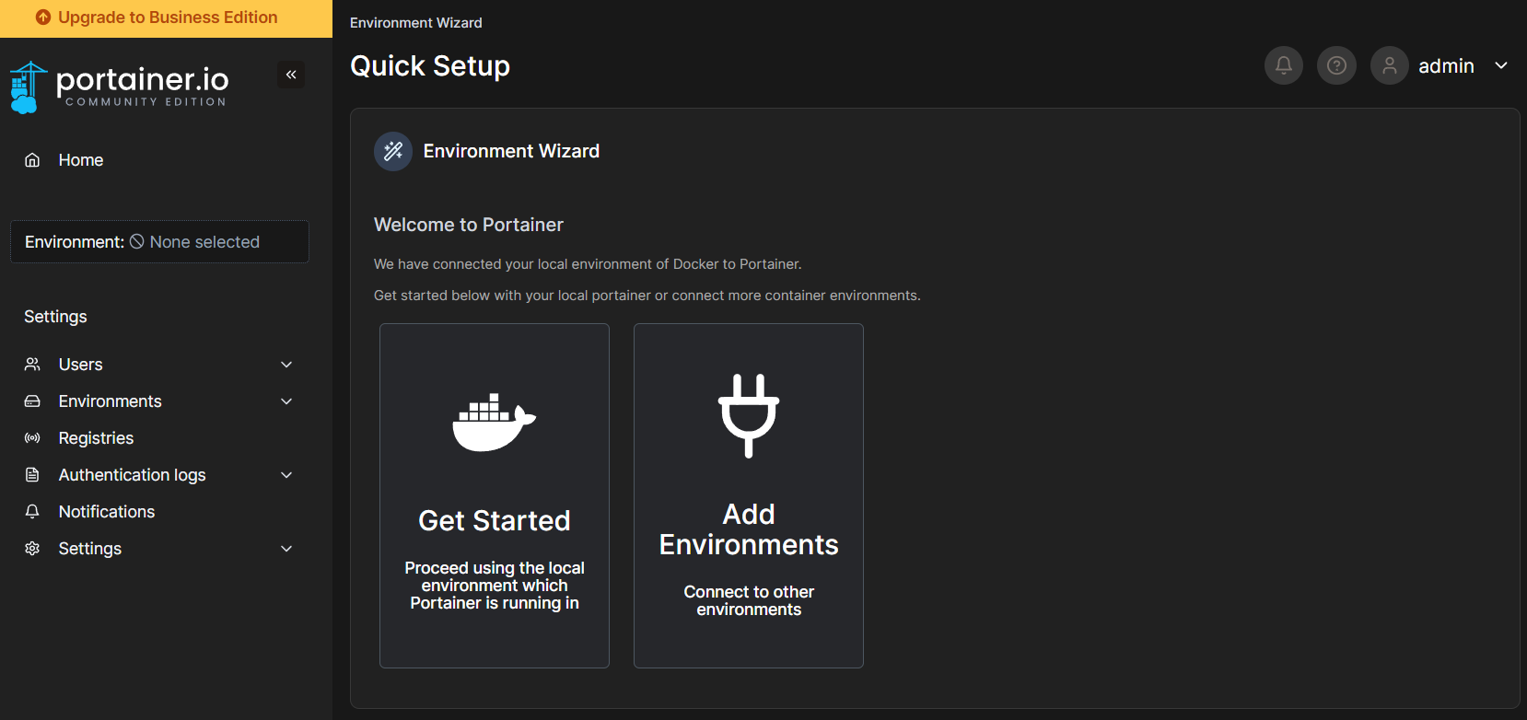Open notifications bell in top header

point(1284,65)
